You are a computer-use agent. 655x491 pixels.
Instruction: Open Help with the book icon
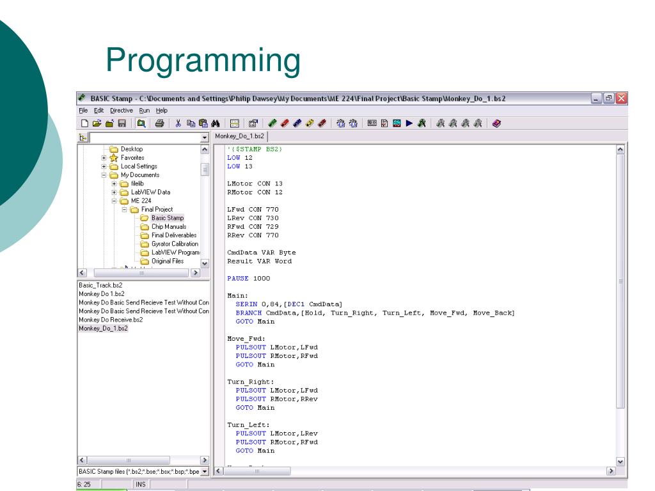(x=496, y=123)
